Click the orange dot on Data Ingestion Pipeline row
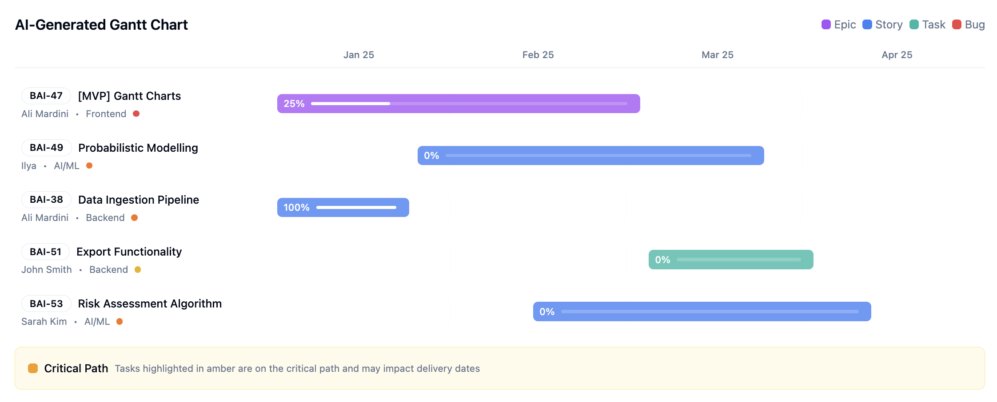Screen dimensions: 997x402 click(134, 217)
